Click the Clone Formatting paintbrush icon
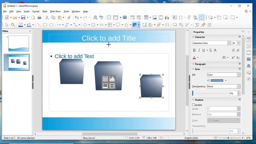 click(69, 18)
